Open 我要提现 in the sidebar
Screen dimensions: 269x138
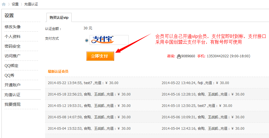(x=13, y=104)
